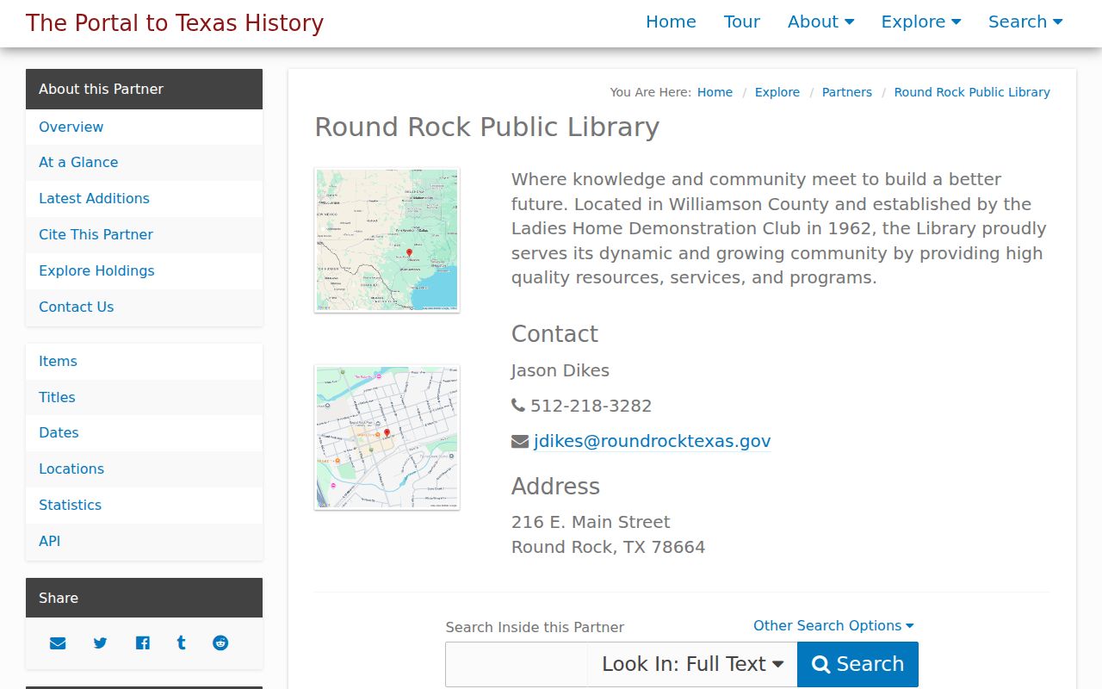Open the Round Rock street map thumbnail
The width and height of the screenshot is (1102, 689).
(x=387, y=438)
